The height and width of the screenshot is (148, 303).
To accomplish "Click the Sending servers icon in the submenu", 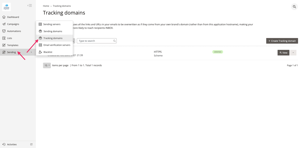I will click(x=40, y=24).
